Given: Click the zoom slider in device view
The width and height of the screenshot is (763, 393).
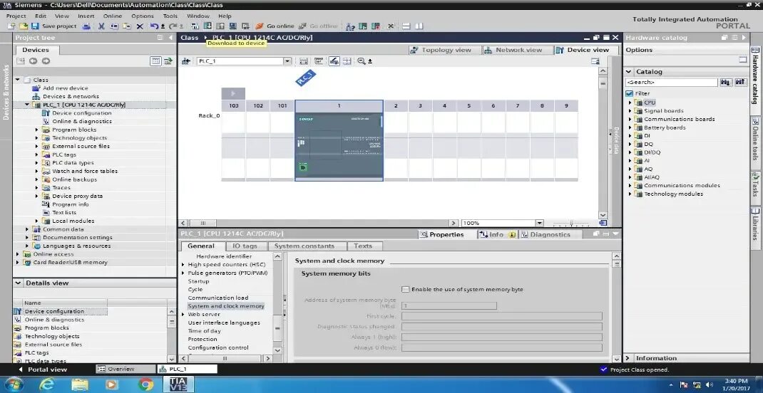Looking at the screenshot, I should coord(572,224).
